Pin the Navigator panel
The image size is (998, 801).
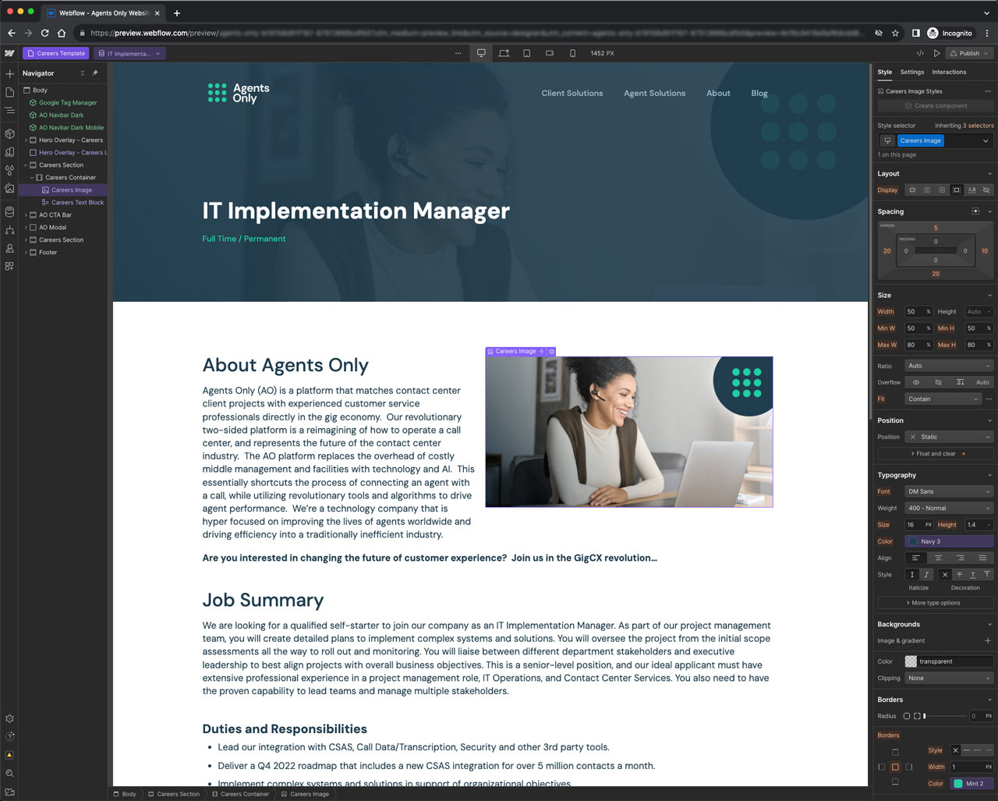[95, 73]
